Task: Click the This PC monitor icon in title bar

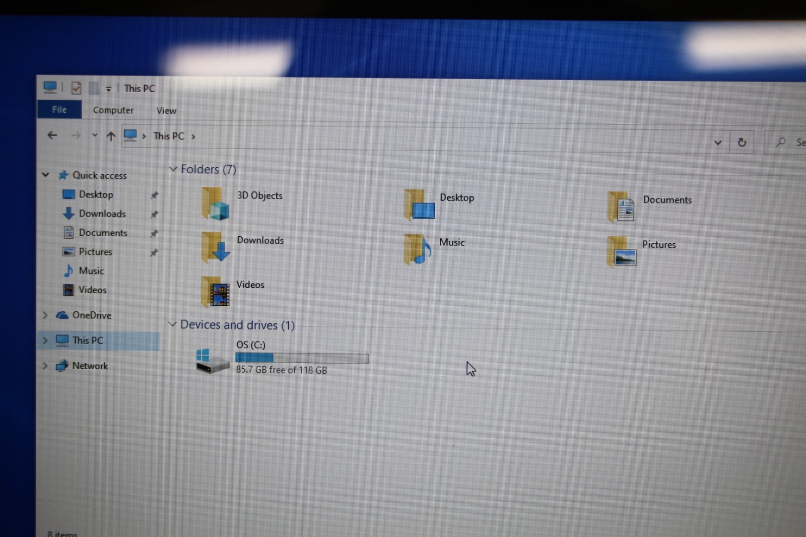Action: pos(50,87)
